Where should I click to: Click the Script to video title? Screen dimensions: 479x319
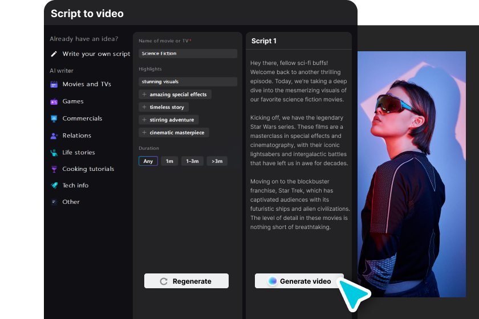coord(87,14)
